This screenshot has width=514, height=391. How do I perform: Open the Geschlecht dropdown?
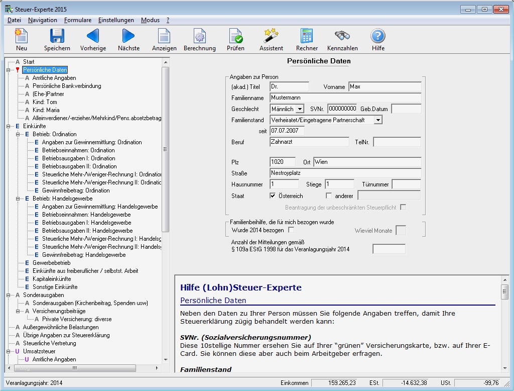pos(300,109)
